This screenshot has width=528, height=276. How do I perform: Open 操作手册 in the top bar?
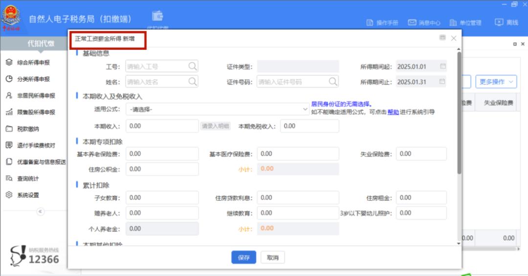click(x=382, y=23)
